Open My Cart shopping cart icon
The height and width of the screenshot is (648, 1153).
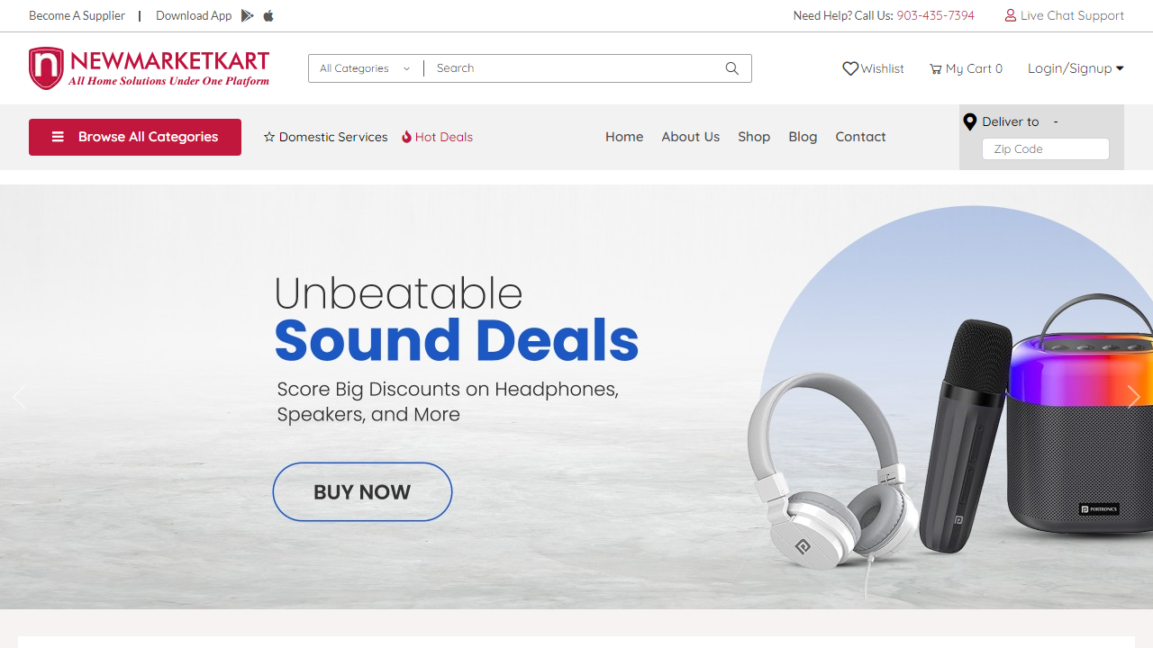pos(936,69)
